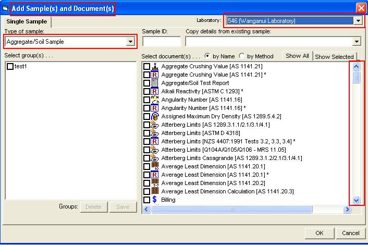The image size is (368, 245).
Task: Click the Cancel button
Action: (350, 233)
